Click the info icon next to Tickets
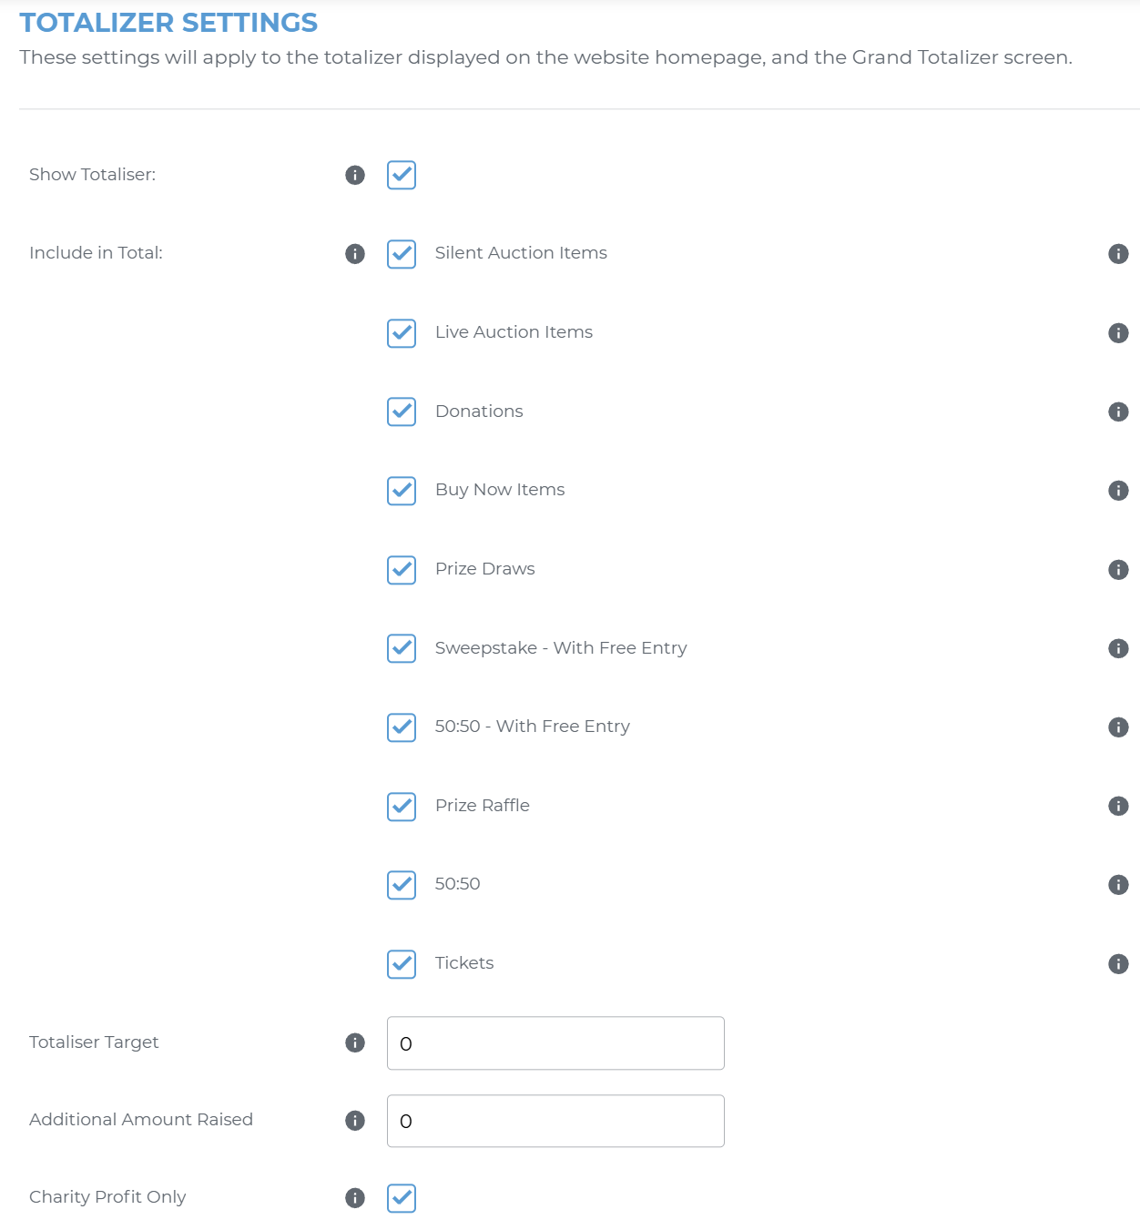 [x=1119, y=963]
